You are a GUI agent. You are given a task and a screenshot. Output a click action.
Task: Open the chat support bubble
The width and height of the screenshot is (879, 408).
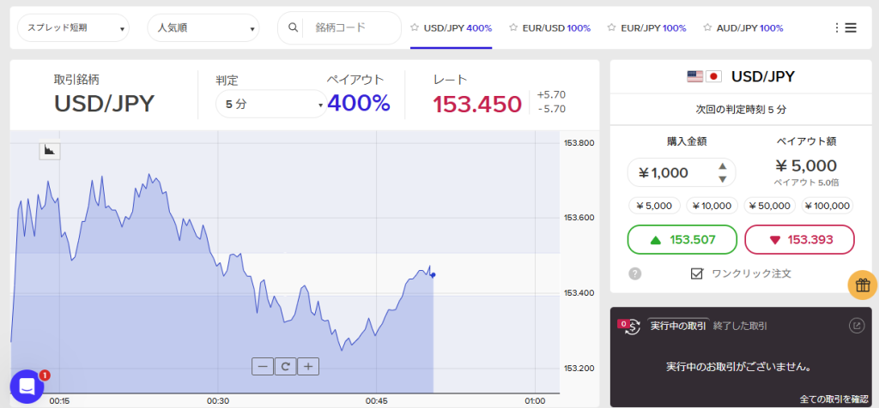27,387
